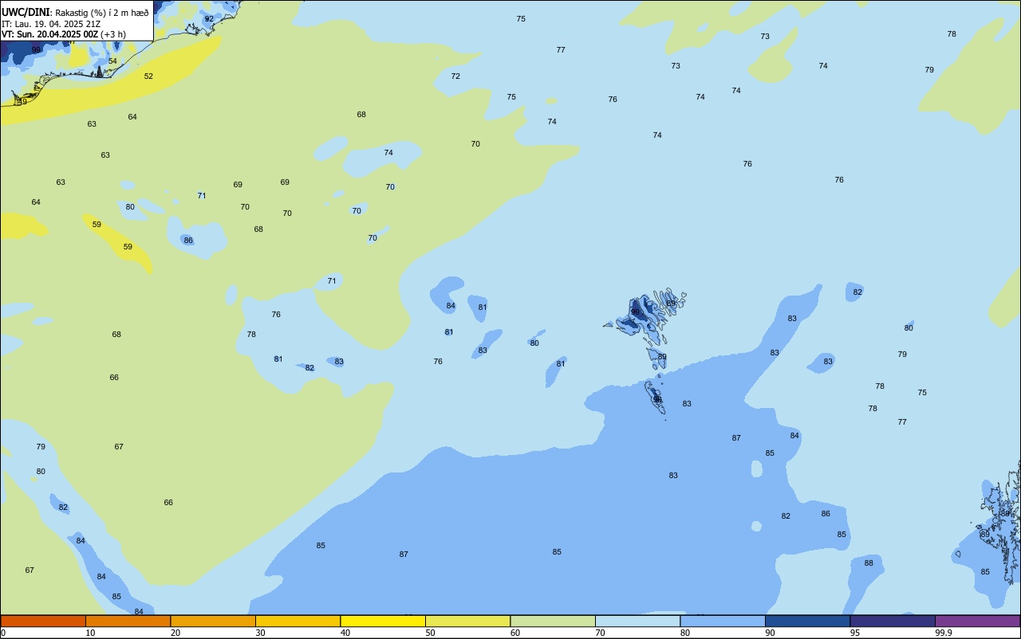Click the legend tick label 30

tap(260, 633)
